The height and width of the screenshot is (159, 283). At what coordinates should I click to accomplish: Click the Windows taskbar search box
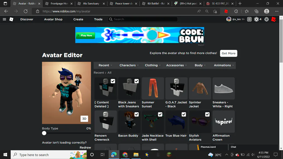click(x=49, y=155)
